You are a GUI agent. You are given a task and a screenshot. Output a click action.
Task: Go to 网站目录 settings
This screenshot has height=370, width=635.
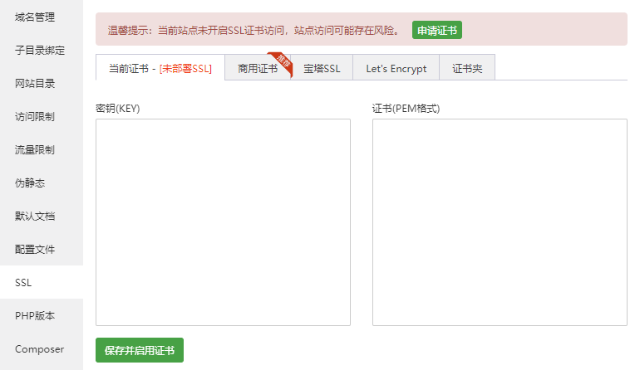pyautogui.click(x=35, y=83)
